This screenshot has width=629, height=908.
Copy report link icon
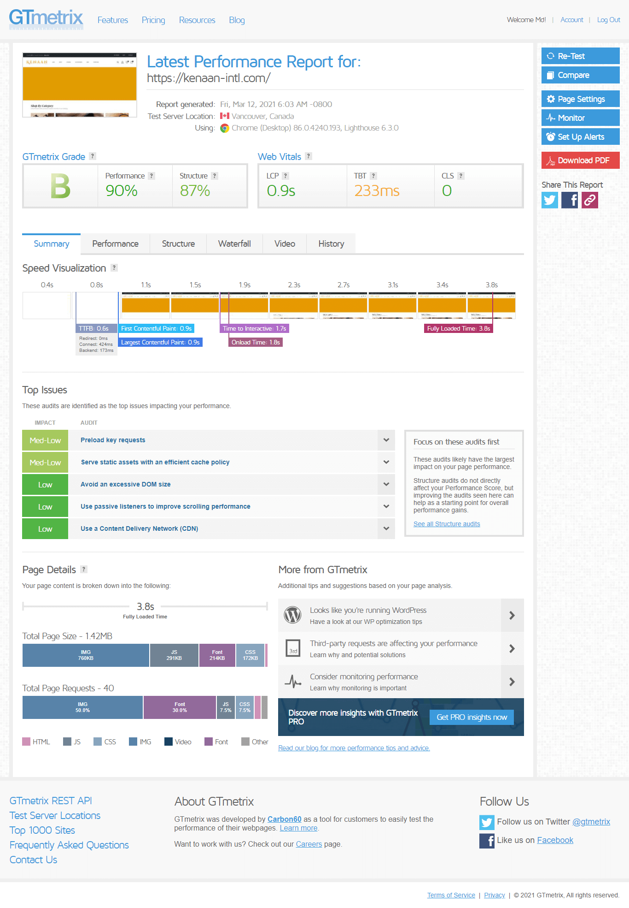click(x=590, y=200)
